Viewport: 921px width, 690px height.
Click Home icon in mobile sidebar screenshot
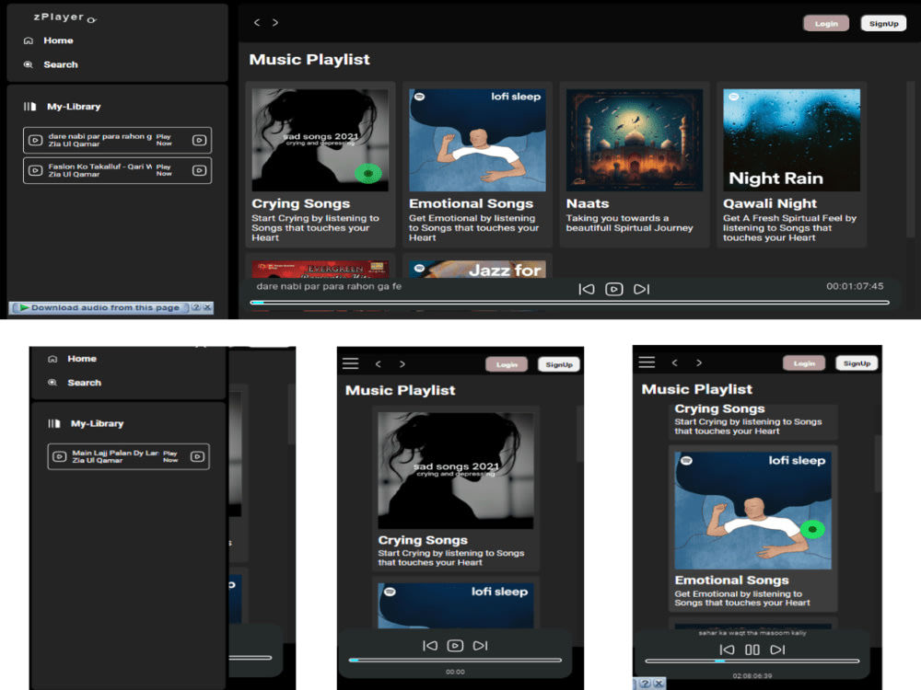click(x=52, y=359)
